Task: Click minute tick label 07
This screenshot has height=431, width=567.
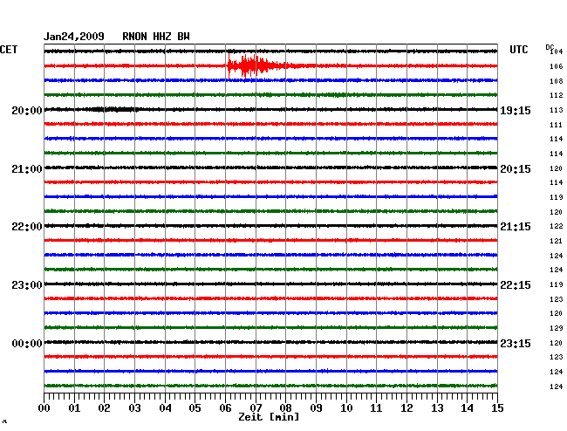Action: (256, 407)
